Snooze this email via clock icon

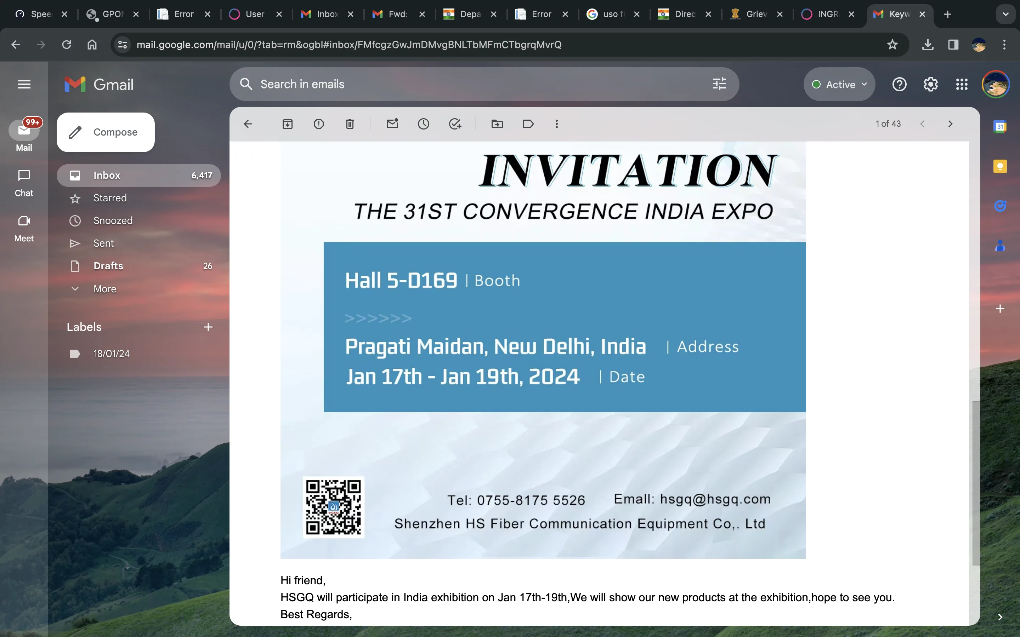[424, 124]
